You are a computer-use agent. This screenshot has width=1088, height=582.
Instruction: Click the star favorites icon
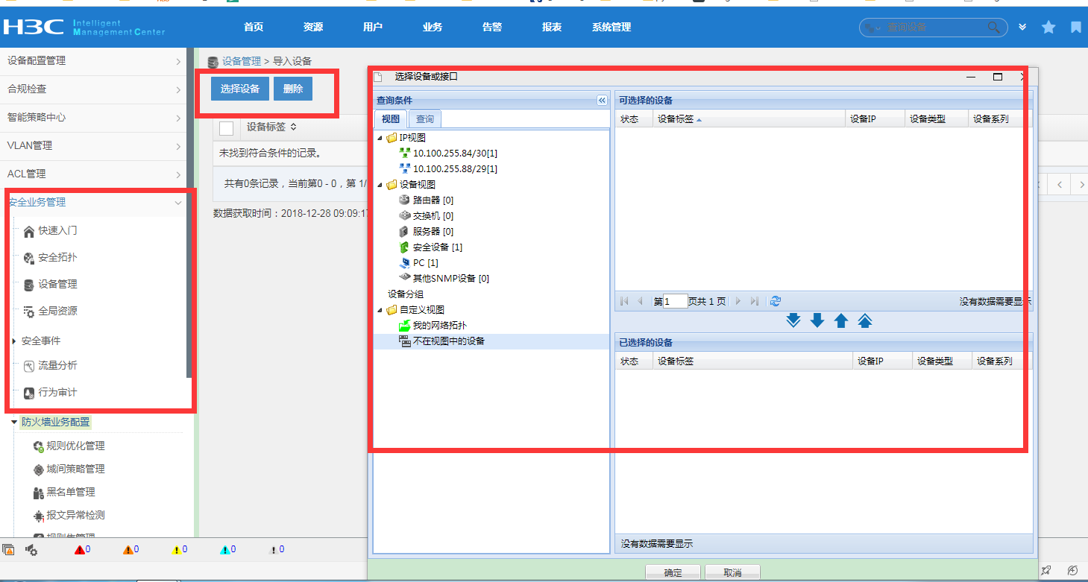coord(1048,27)
